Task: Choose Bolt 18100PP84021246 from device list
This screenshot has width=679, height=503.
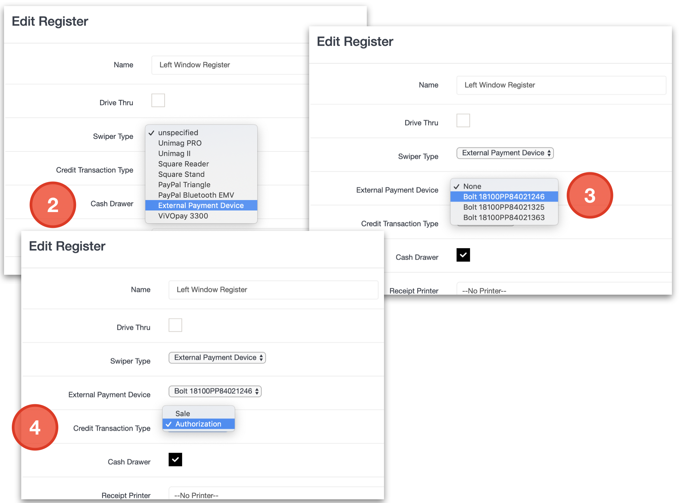Action: click(x=504, y=197)
